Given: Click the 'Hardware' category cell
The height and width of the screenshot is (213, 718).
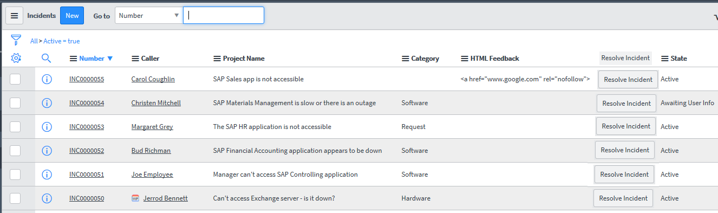Looking at the screenshot, I should click(416, 198).
